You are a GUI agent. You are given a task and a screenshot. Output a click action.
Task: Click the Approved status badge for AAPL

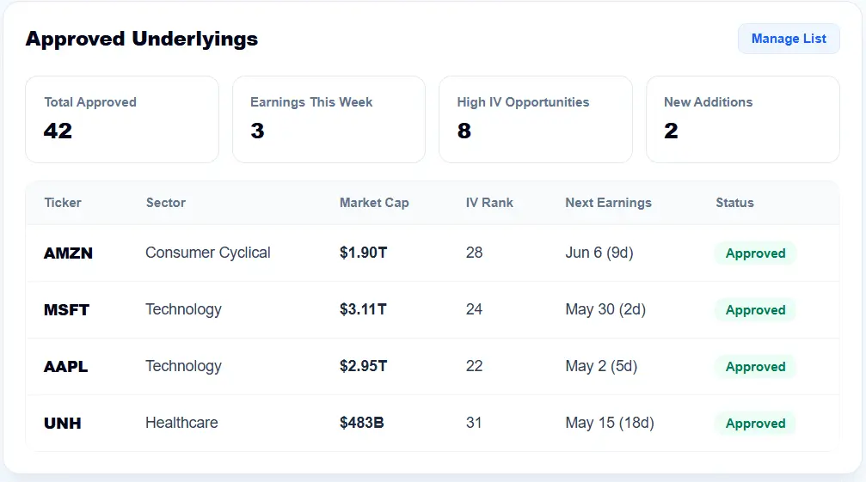[755, 367]
